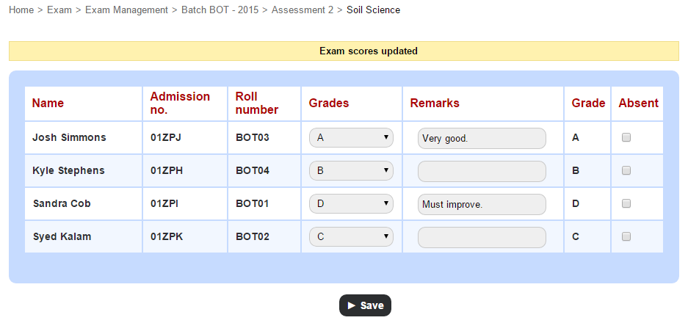Click the 'Exam scores updated' notification banner

click(x=344, y=51)
